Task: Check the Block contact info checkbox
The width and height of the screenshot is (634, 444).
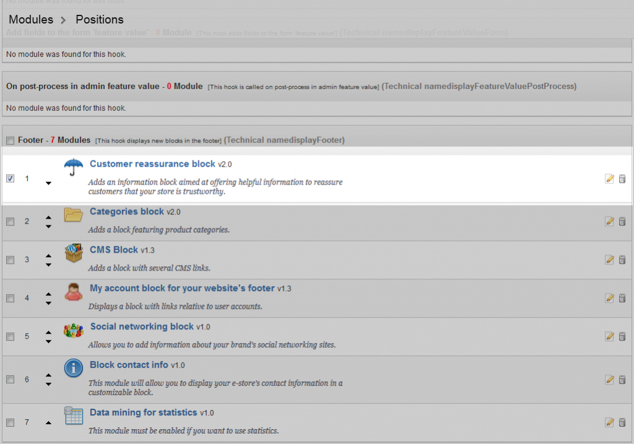Action: (10, 380)
